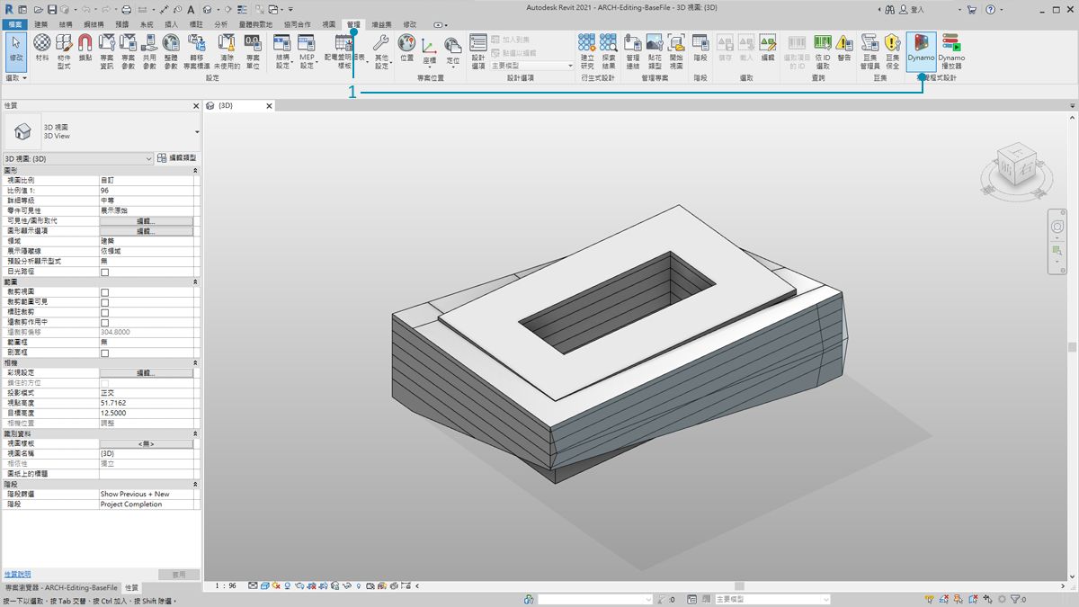Click 編輯 button for 可見性/圖形取代
1079x607 pixels.
[x=146, y=221]
